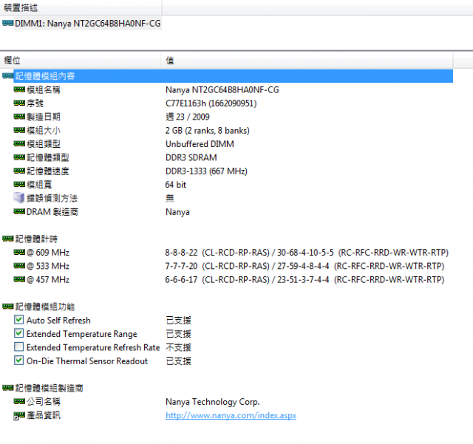Click the memory icon next to 模組類型

pyautogui.click(x=19, y=143)
